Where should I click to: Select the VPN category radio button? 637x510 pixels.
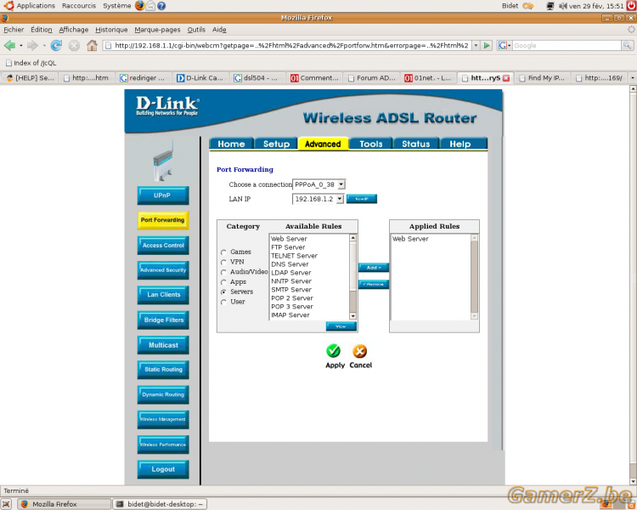point(223,263)
